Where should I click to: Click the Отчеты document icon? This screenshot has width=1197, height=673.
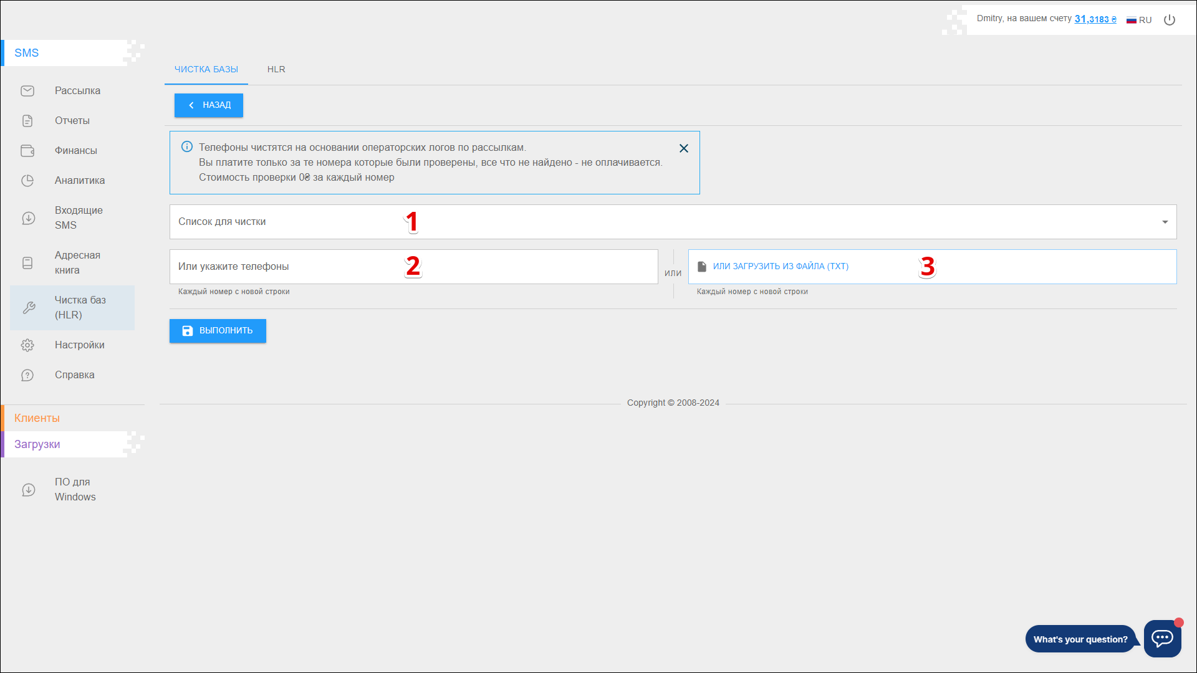(x=27, y=121)
